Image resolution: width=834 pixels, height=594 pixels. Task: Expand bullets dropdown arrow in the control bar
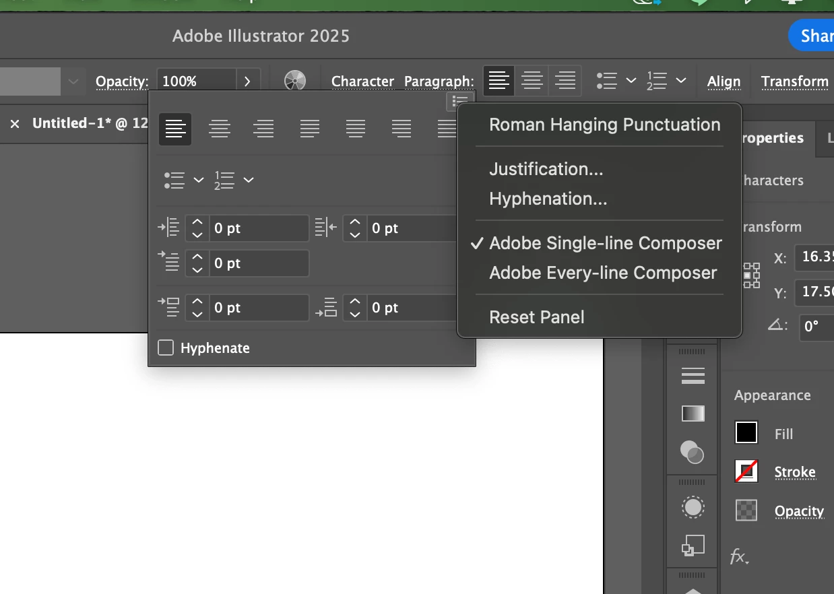tap(631, 81)
